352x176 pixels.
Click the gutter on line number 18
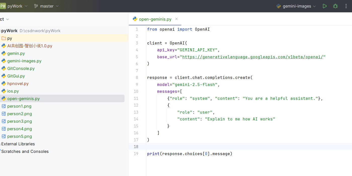point(136,147)
